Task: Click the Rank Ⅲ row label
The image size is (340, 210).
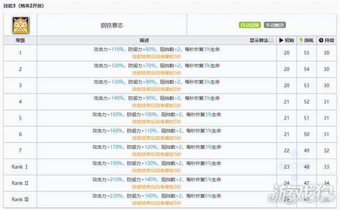Action: point(20,199)
